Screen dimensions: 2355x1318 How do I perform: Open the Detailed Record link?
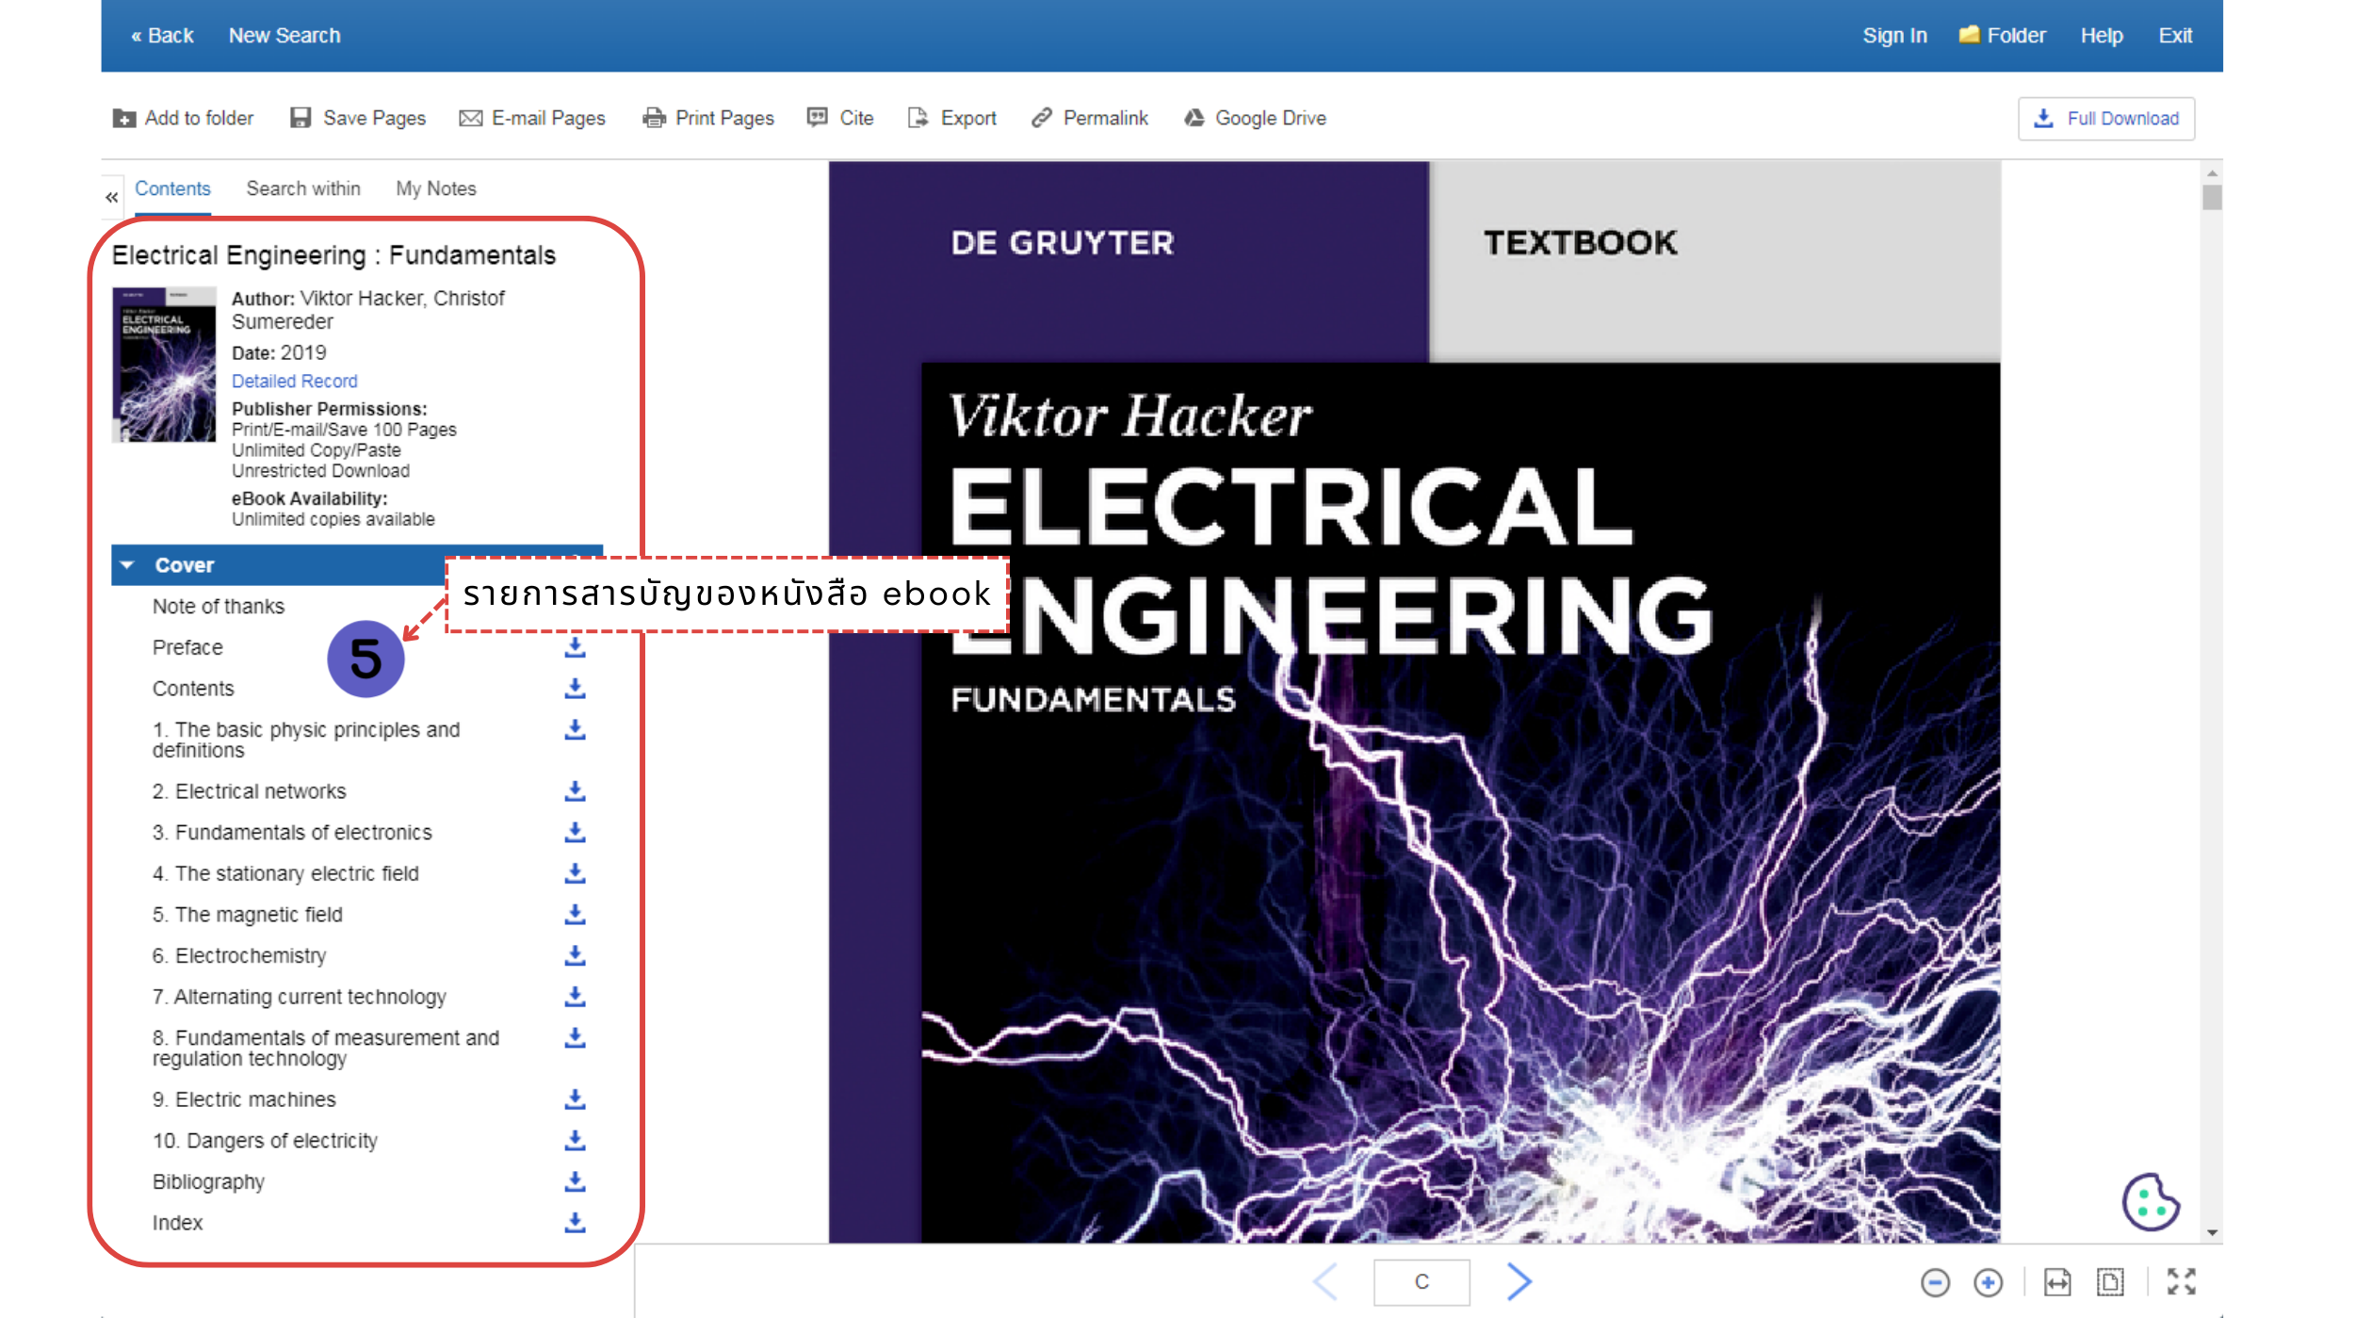pyautogui.click(x=295, y=381)
